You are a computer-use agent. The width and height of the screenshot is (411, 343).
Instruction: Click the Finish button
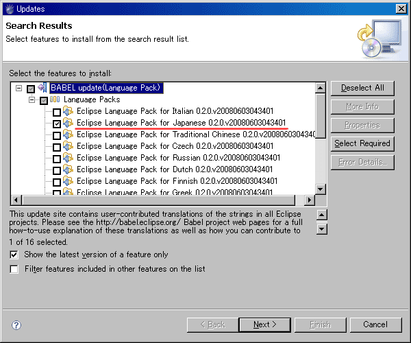click(x=321, y=325)
